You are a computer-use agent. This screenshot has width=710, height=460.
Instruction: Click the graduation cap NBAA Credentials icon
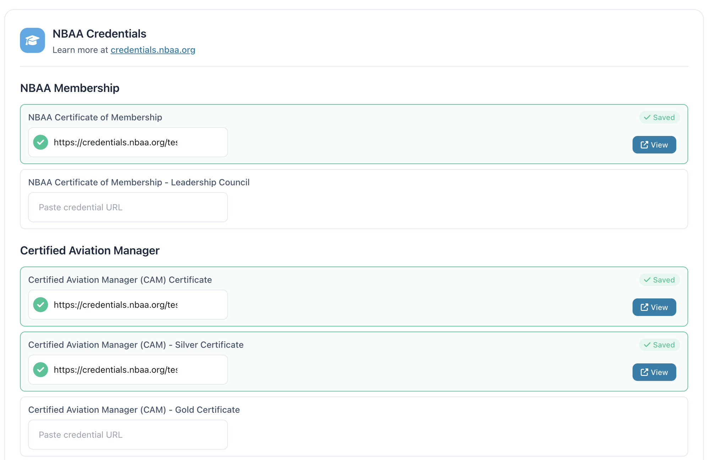(x=32, y=40)
